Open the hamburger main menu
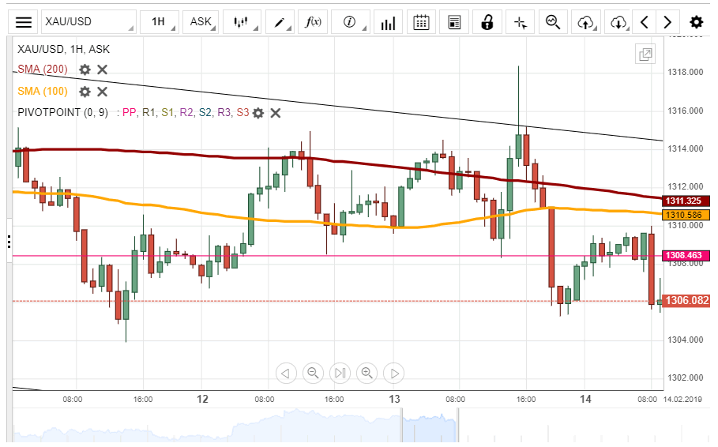The width and height of the screenshot is (718, 447). (24, 22)
